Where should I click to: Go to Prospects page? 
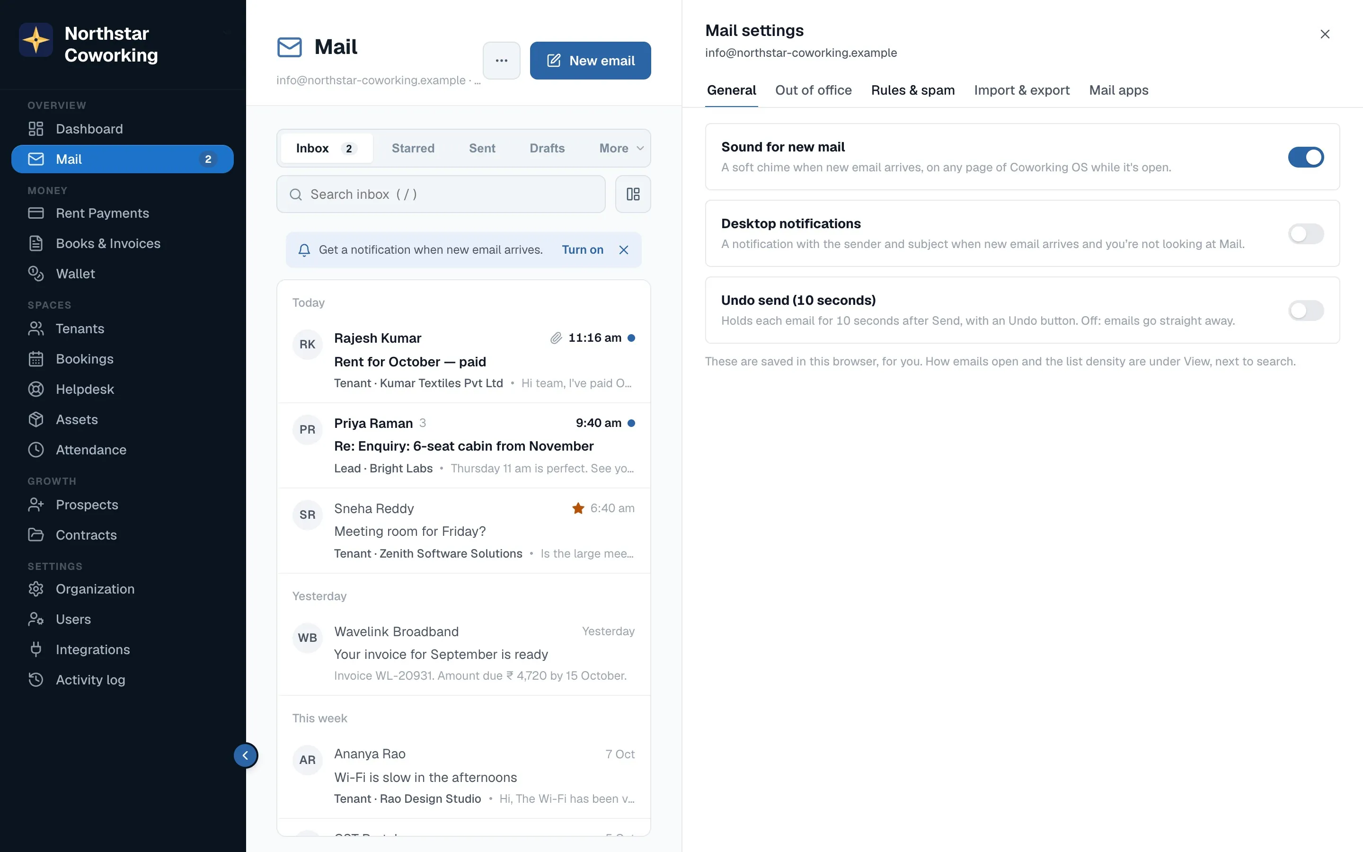coord(122,505)
